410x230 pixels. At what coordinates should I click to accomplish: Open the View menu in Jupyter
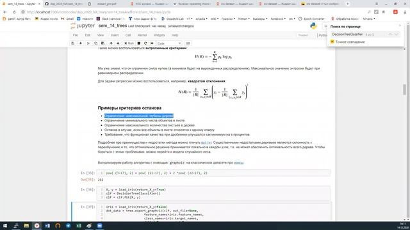click(x=101, y=35)
